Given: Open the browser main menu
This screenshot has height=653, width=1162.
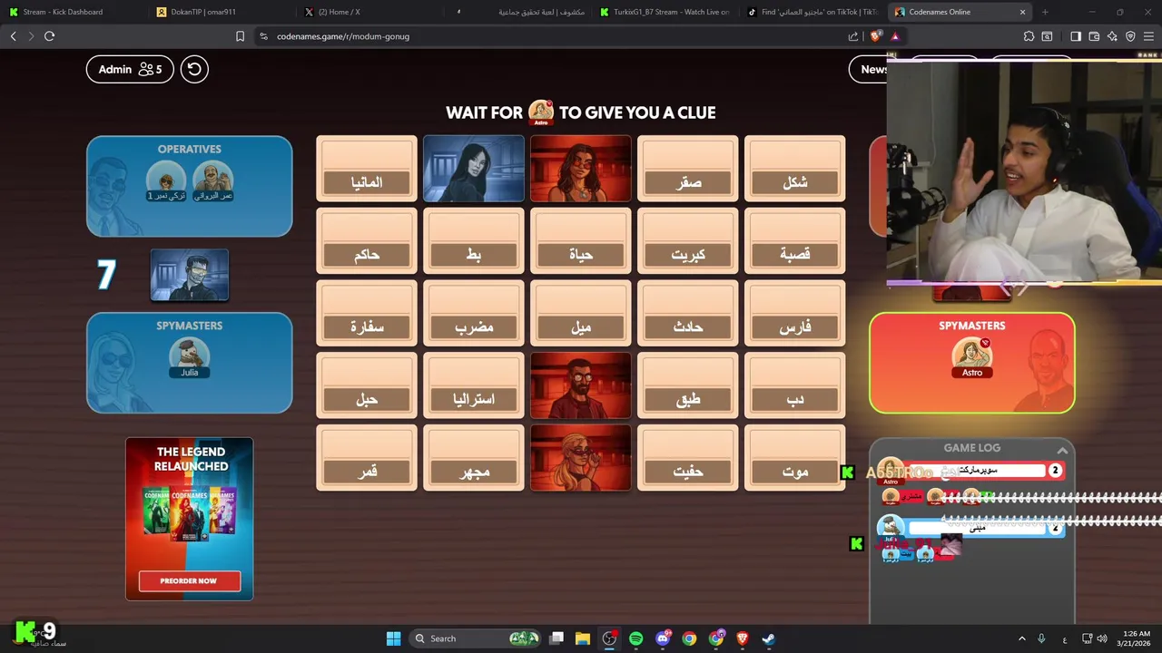Looking at the screenshot, I should click(1148, 36).
